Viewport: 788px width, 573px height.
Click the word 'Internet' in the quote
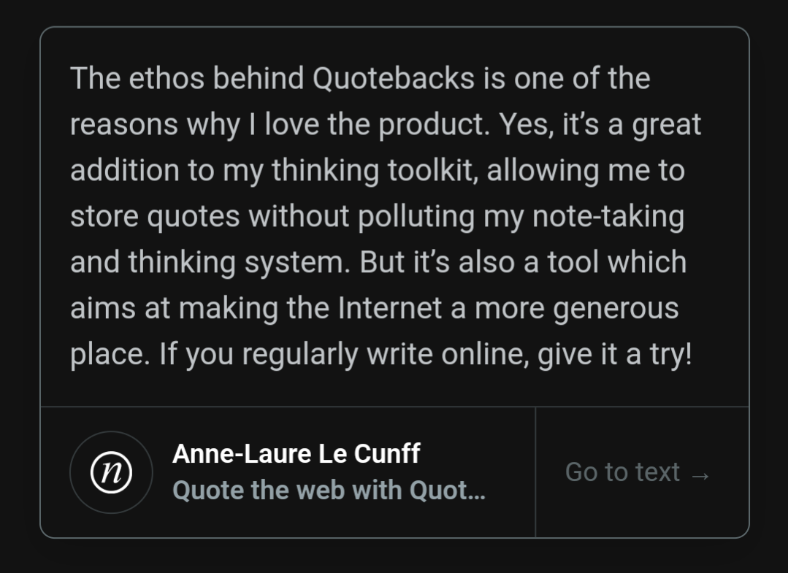pos(389,308)
